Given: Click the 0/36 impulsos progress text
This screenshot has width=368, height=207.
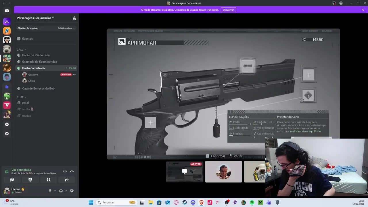Looking at the screenshot, I should pos(65,28).
